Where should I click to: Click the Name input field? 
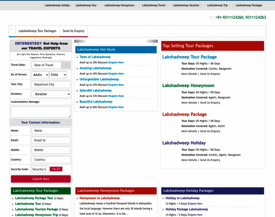pyautogui.click(x=51, y=131)
